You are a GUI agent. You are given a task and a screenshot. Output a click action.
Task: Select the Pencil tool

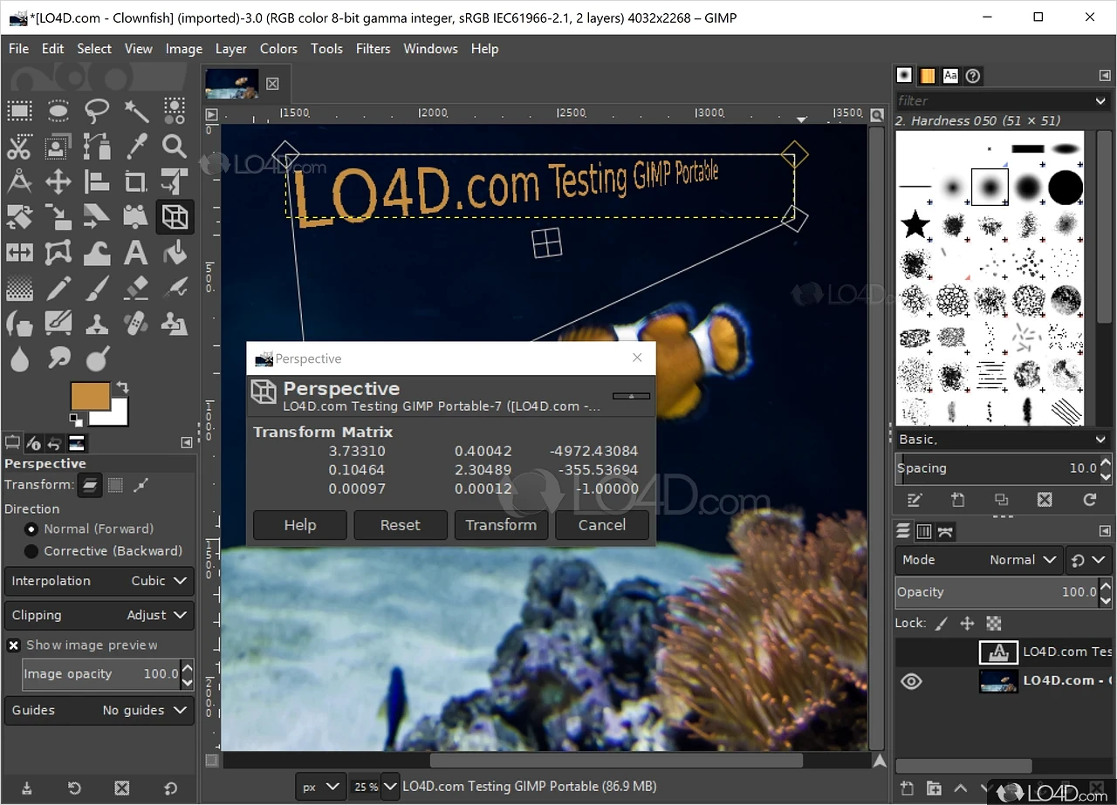point(58,289)
